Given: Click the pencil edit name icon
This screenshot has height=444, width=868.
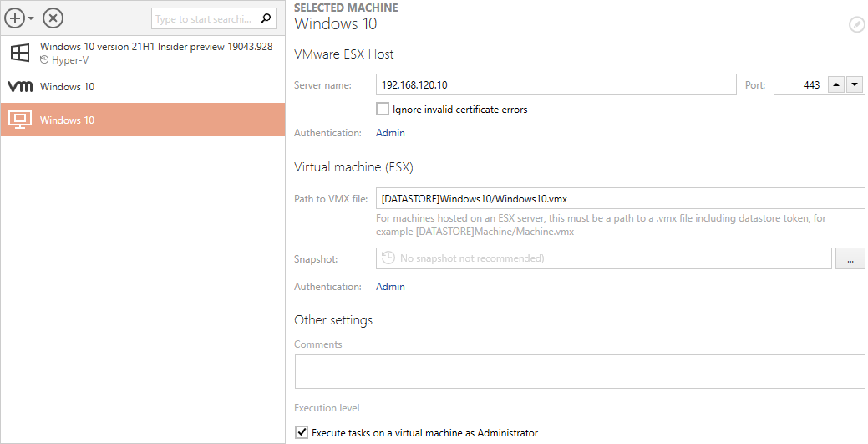Looking at the screenshot, I should pos(856,24).
